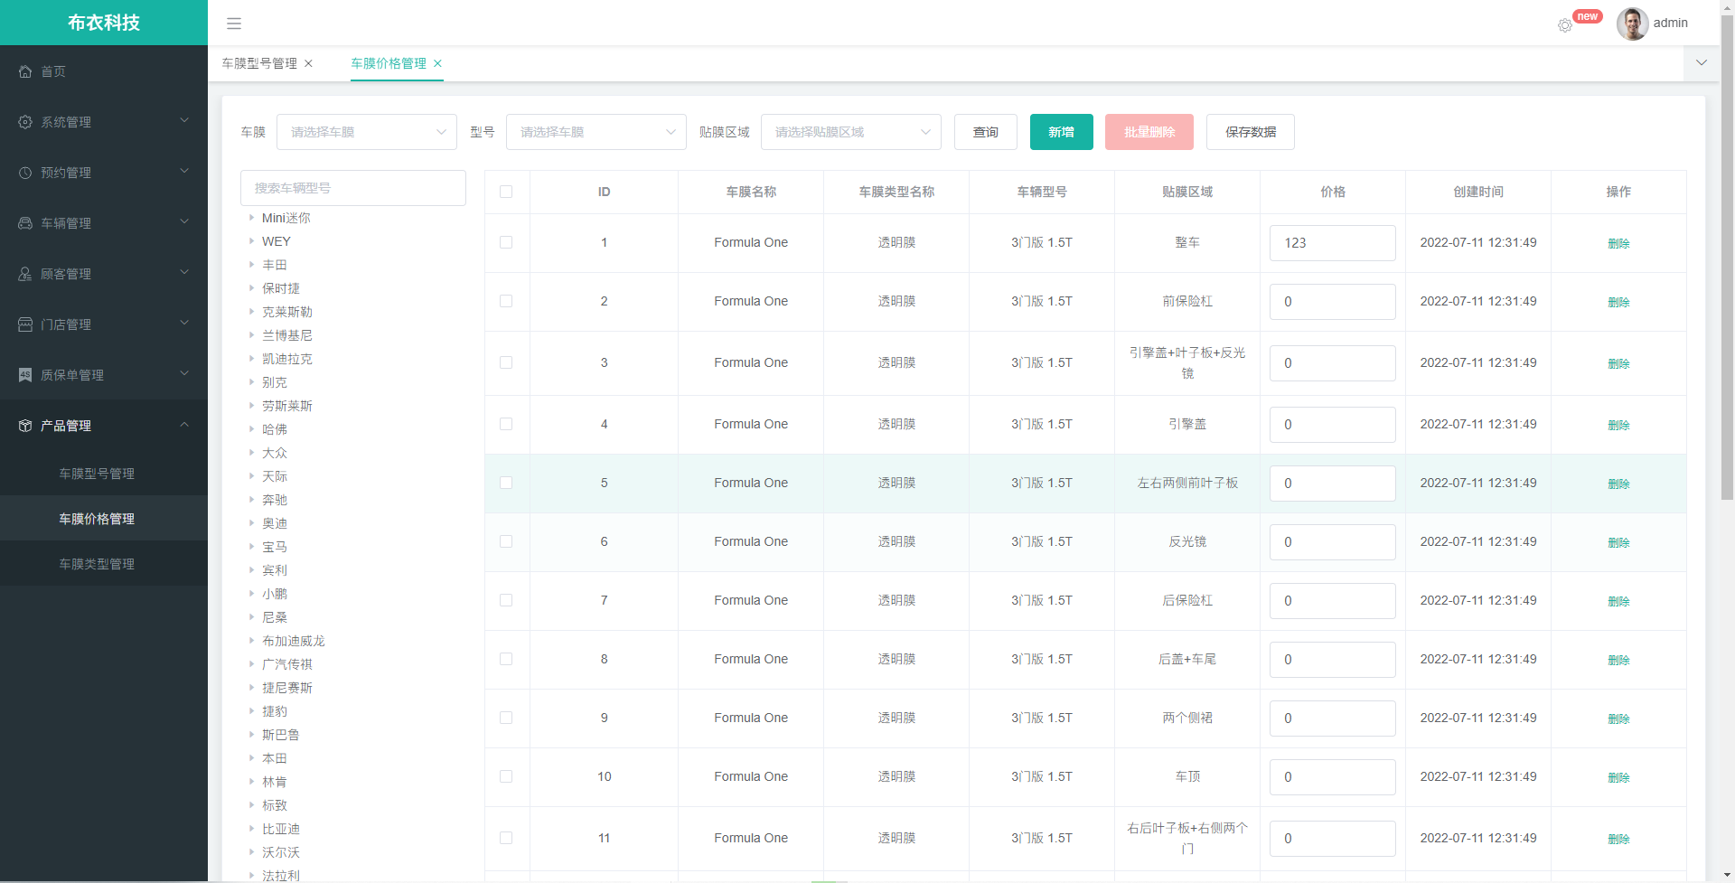
Task: Focus the 搜索车辆型号 search field
Action: coord(353,188)
